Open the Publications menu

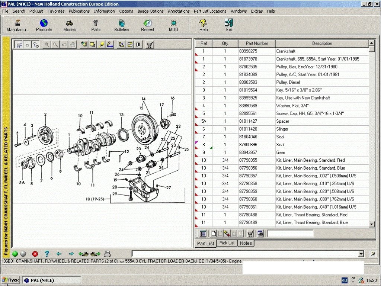click(79, 11)
